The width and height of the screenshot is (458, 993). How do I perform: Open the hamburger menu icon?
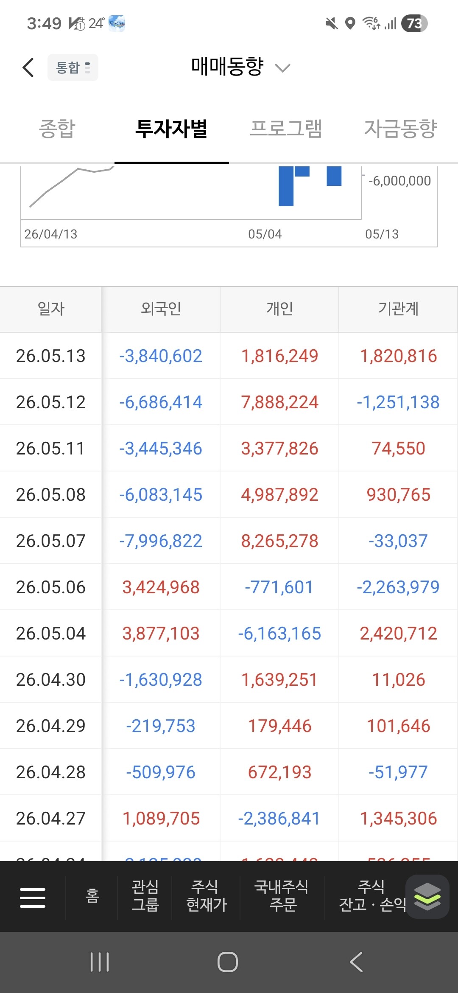[x=33, y=897]
